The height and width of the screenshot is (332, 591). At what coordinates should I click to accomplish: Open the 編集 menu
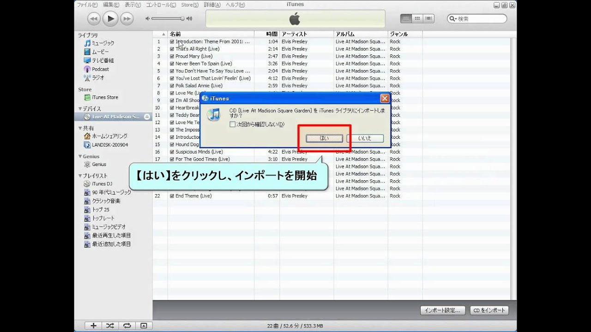(111, 5)
